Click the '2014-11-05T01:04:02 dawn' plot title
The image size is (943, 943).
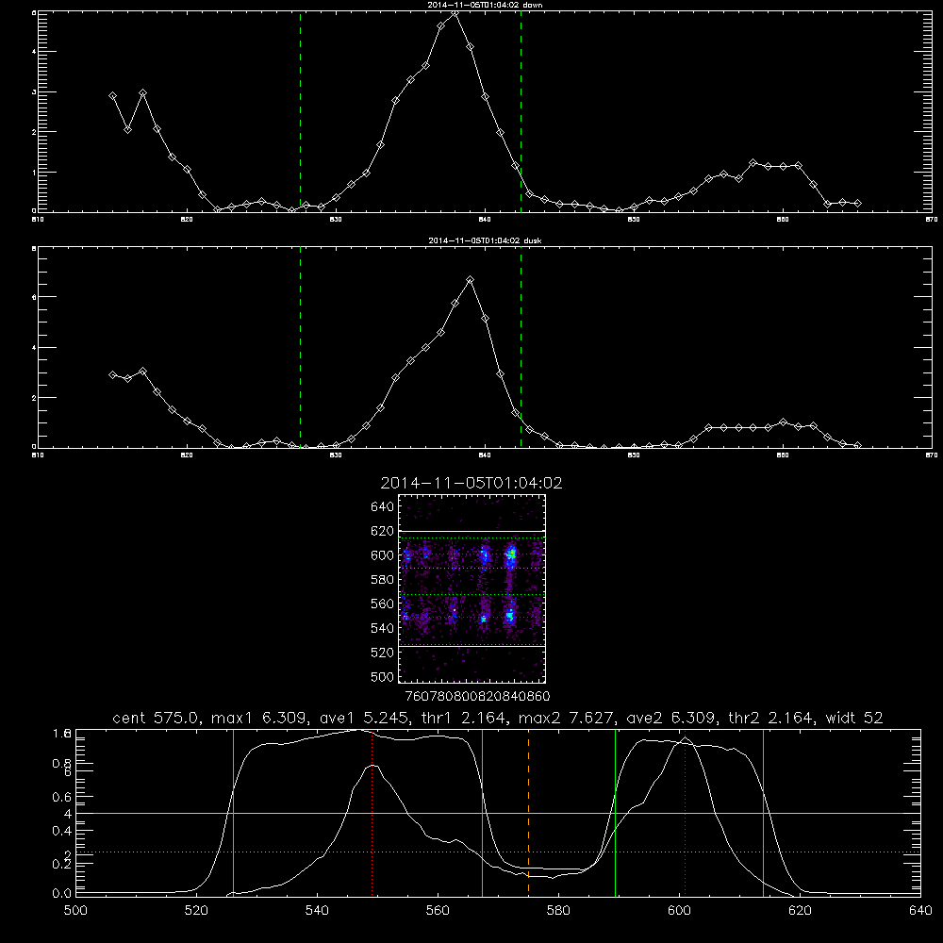485,5
